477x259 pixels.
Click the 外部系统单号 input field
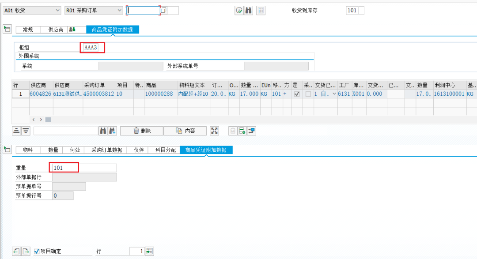pyautogui.click(x=276, y=66)
